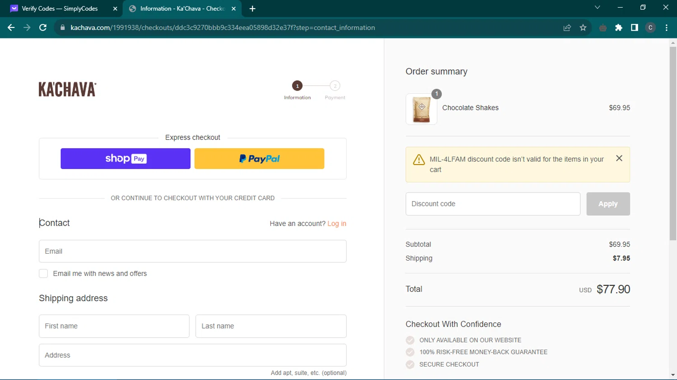Switch to Verify Codes — SimplyCodes tab
This screenshot has width=677, height=380.
60,9
